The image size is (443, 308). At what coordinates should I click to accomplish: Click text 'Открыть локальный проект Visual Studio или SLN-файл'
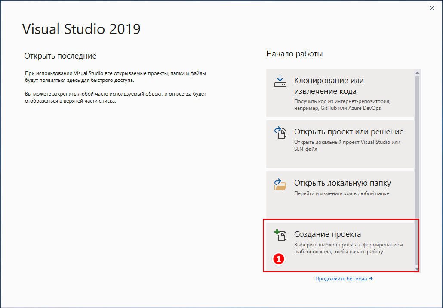pyautogui.click(x=347, y=146)
